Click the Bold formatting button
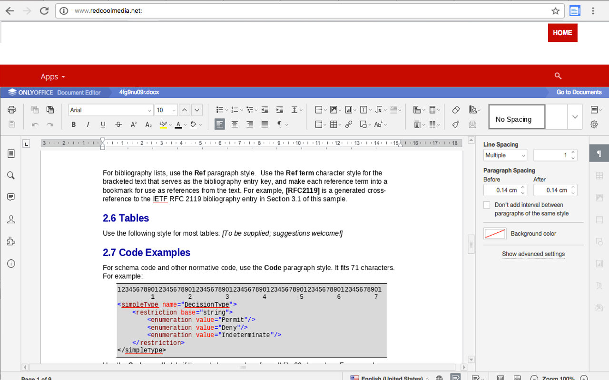The image size is (609, 380). pos(73,124)
